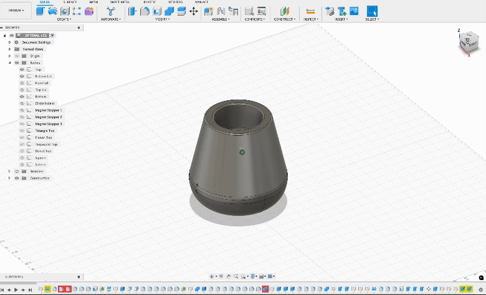Click the Automate scissors-shaped icon
Image resolution: width=486 pixels, height=295 pixels.
[x=111, y=11]
